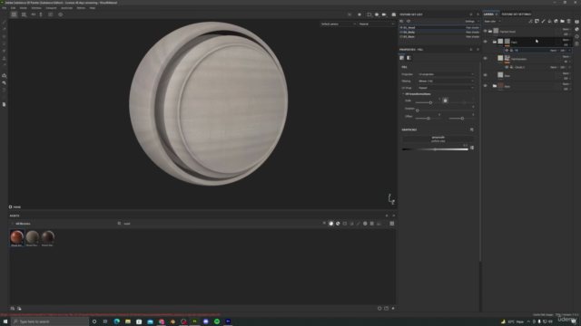Open the Window menu

point(36,8)
